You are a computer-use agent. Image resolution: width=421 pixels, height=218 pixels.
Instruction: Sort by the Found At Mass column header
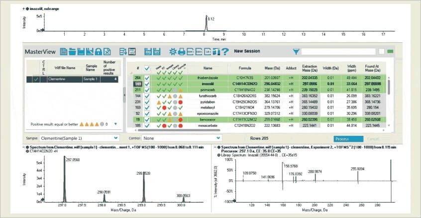click(x=375, y=68)
